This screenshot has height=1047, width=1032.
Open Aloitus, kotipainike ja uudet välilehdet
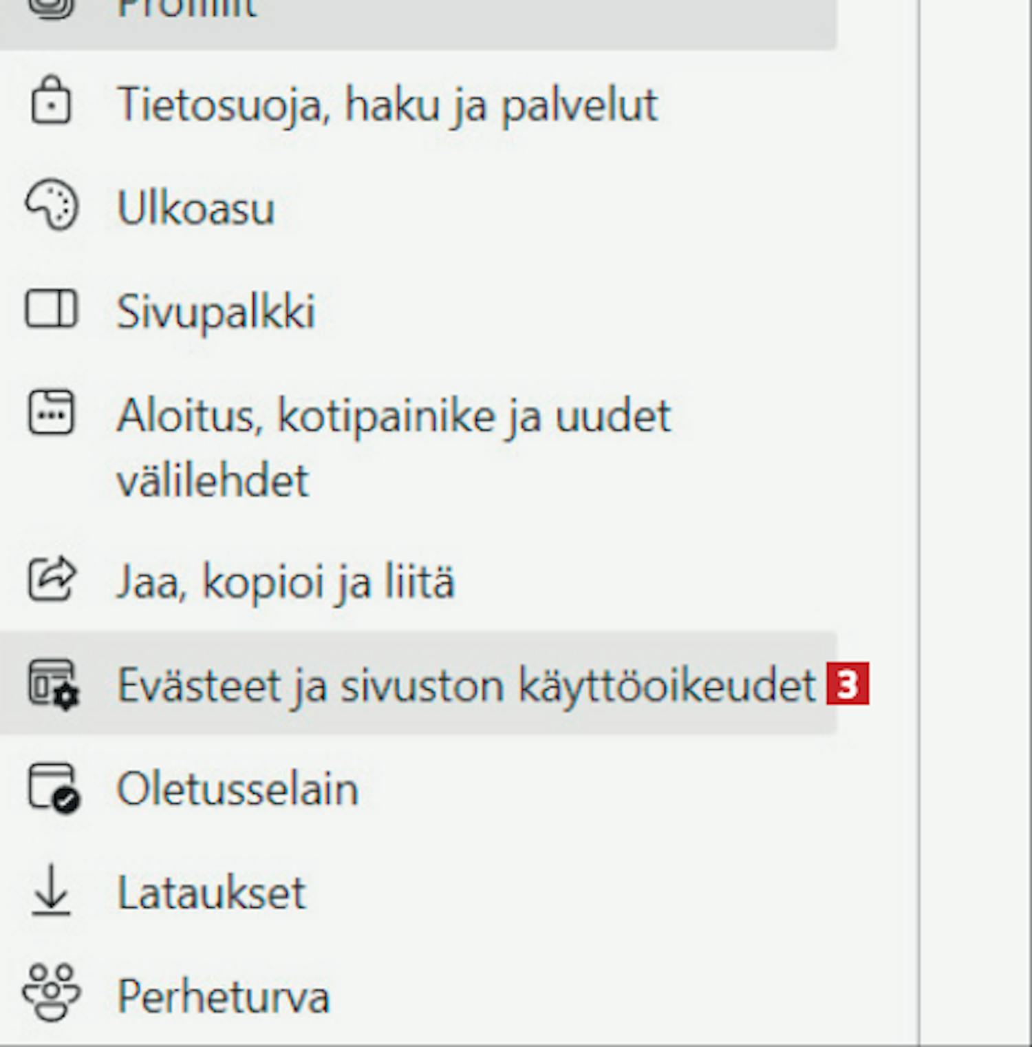click(x=394, y=447)
